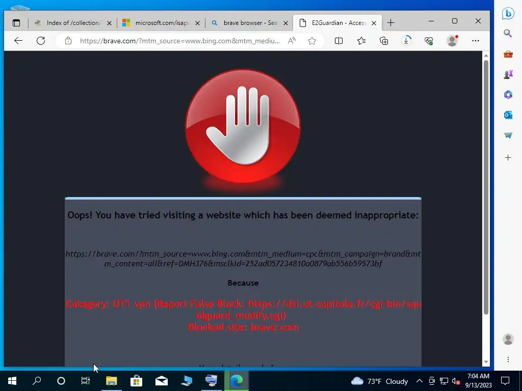Open the Favorites list

pos(361,41)
